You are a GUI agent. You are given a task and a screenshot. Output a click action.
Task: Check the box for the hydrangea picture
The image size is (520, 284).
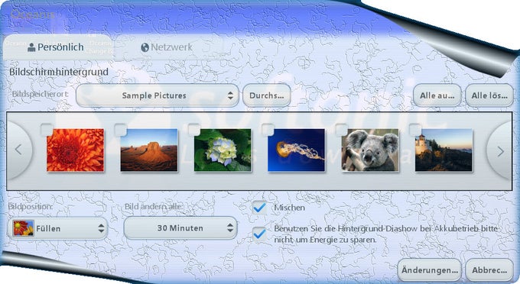pyautogui.click(x=193, y=129)
